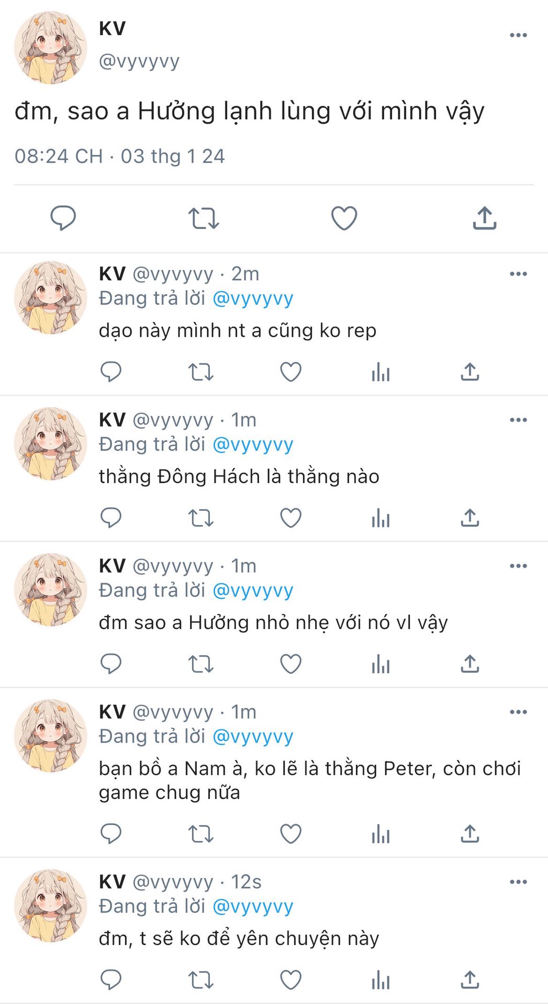
Task: View analytics of the 'bạn bồ a Nam à' reply
Action: click(x=381, y=834)
